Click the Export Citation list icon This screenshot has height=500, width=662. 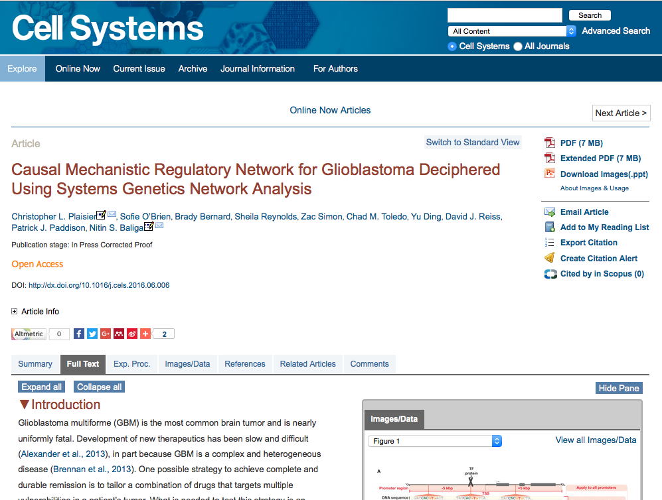(550, 243)
